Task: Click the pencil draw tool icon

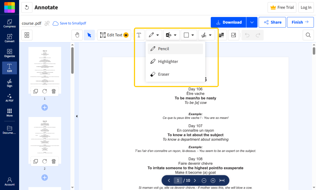Action: (151, 35)
